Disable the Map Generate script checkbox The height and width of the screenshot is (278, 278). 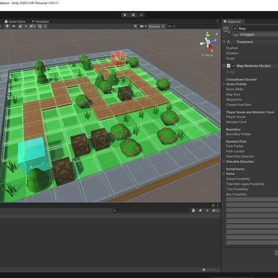[233, 66]
